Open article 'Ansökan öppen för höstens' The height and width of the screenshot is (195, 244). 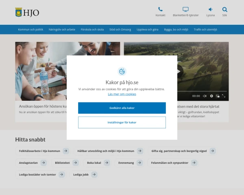(43, 106)
